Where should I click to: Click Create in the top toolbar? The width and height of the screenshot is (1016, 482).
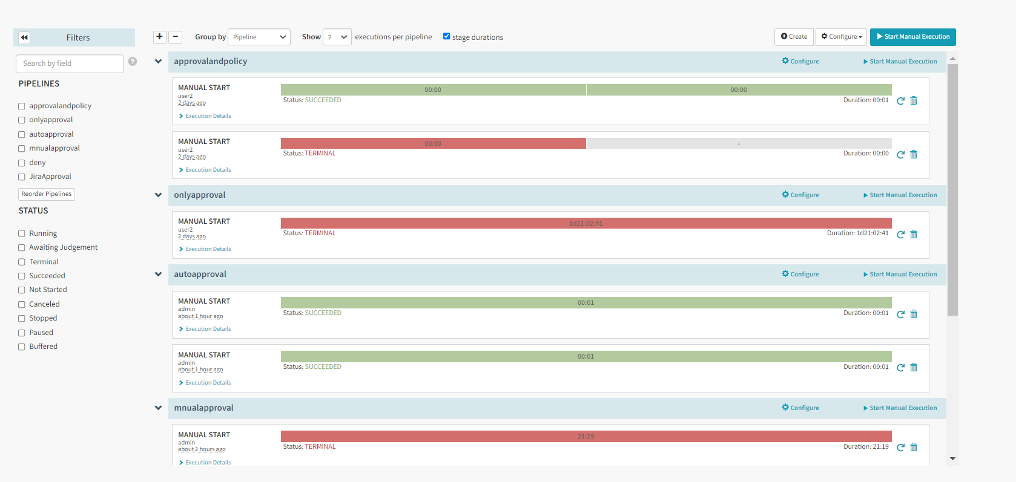point(794,37)
